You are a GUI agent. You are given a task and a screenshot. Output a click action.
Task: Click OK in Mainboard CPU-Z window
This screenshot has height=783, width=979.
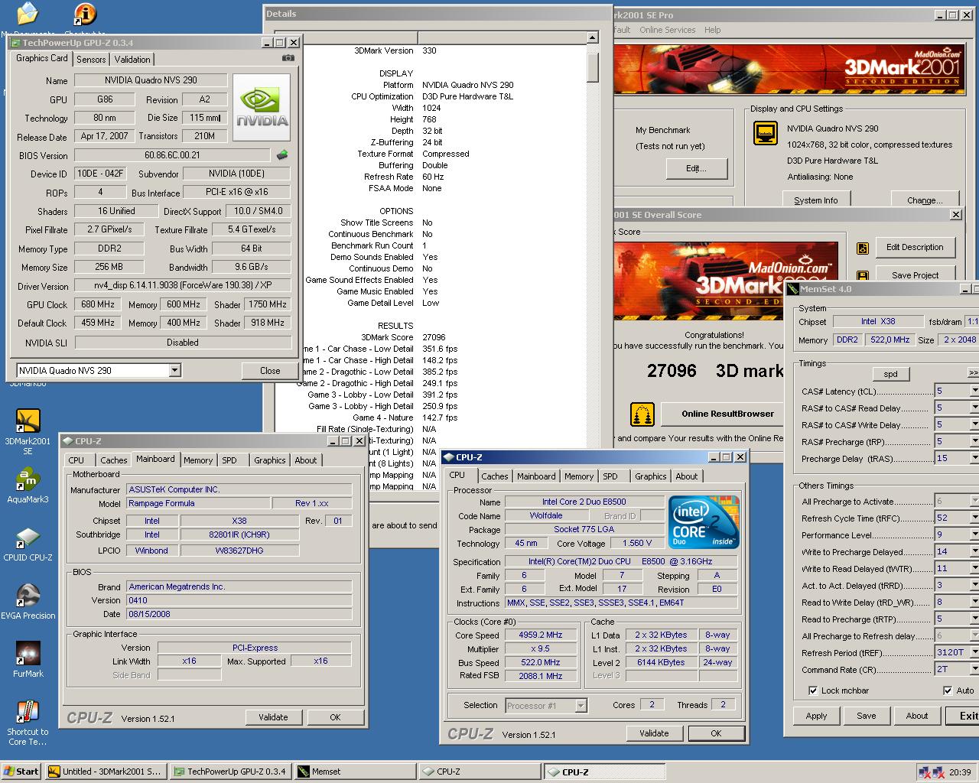point(335,717)
